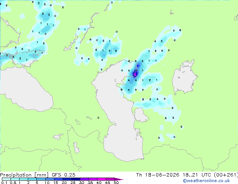Select the legend scale label "10"

[47, 182]
